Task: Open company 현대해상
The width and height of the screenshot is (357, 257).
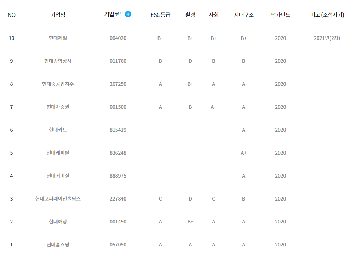Action: pos(58,222)
